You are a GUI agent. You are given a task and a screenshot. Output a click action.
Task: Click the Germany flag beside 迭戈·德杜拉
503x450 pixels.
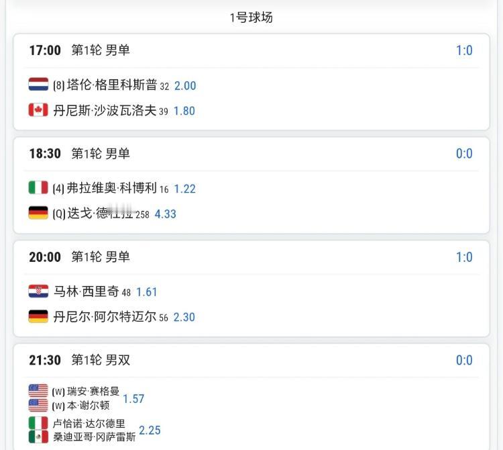(38, 214)
